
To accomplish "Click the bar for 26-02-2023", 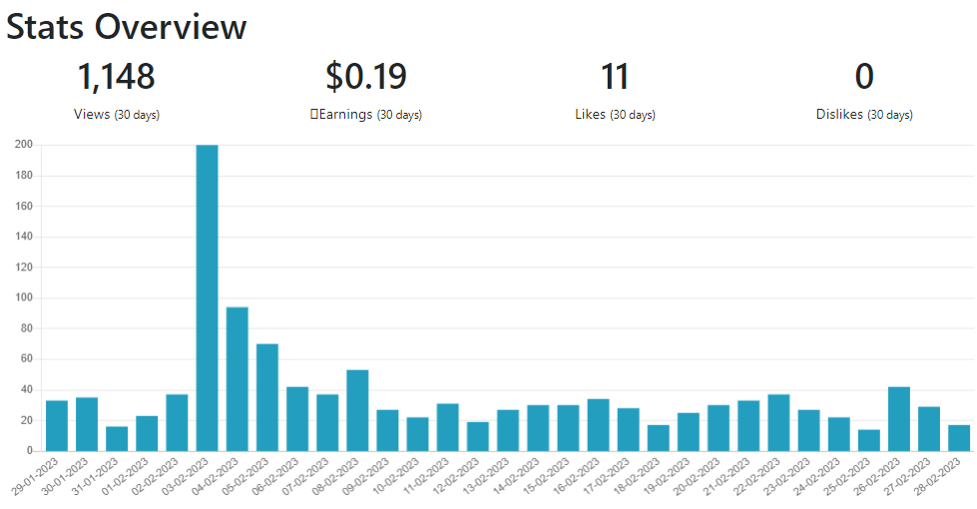I will pyautogui.click(x=898, y=418).
